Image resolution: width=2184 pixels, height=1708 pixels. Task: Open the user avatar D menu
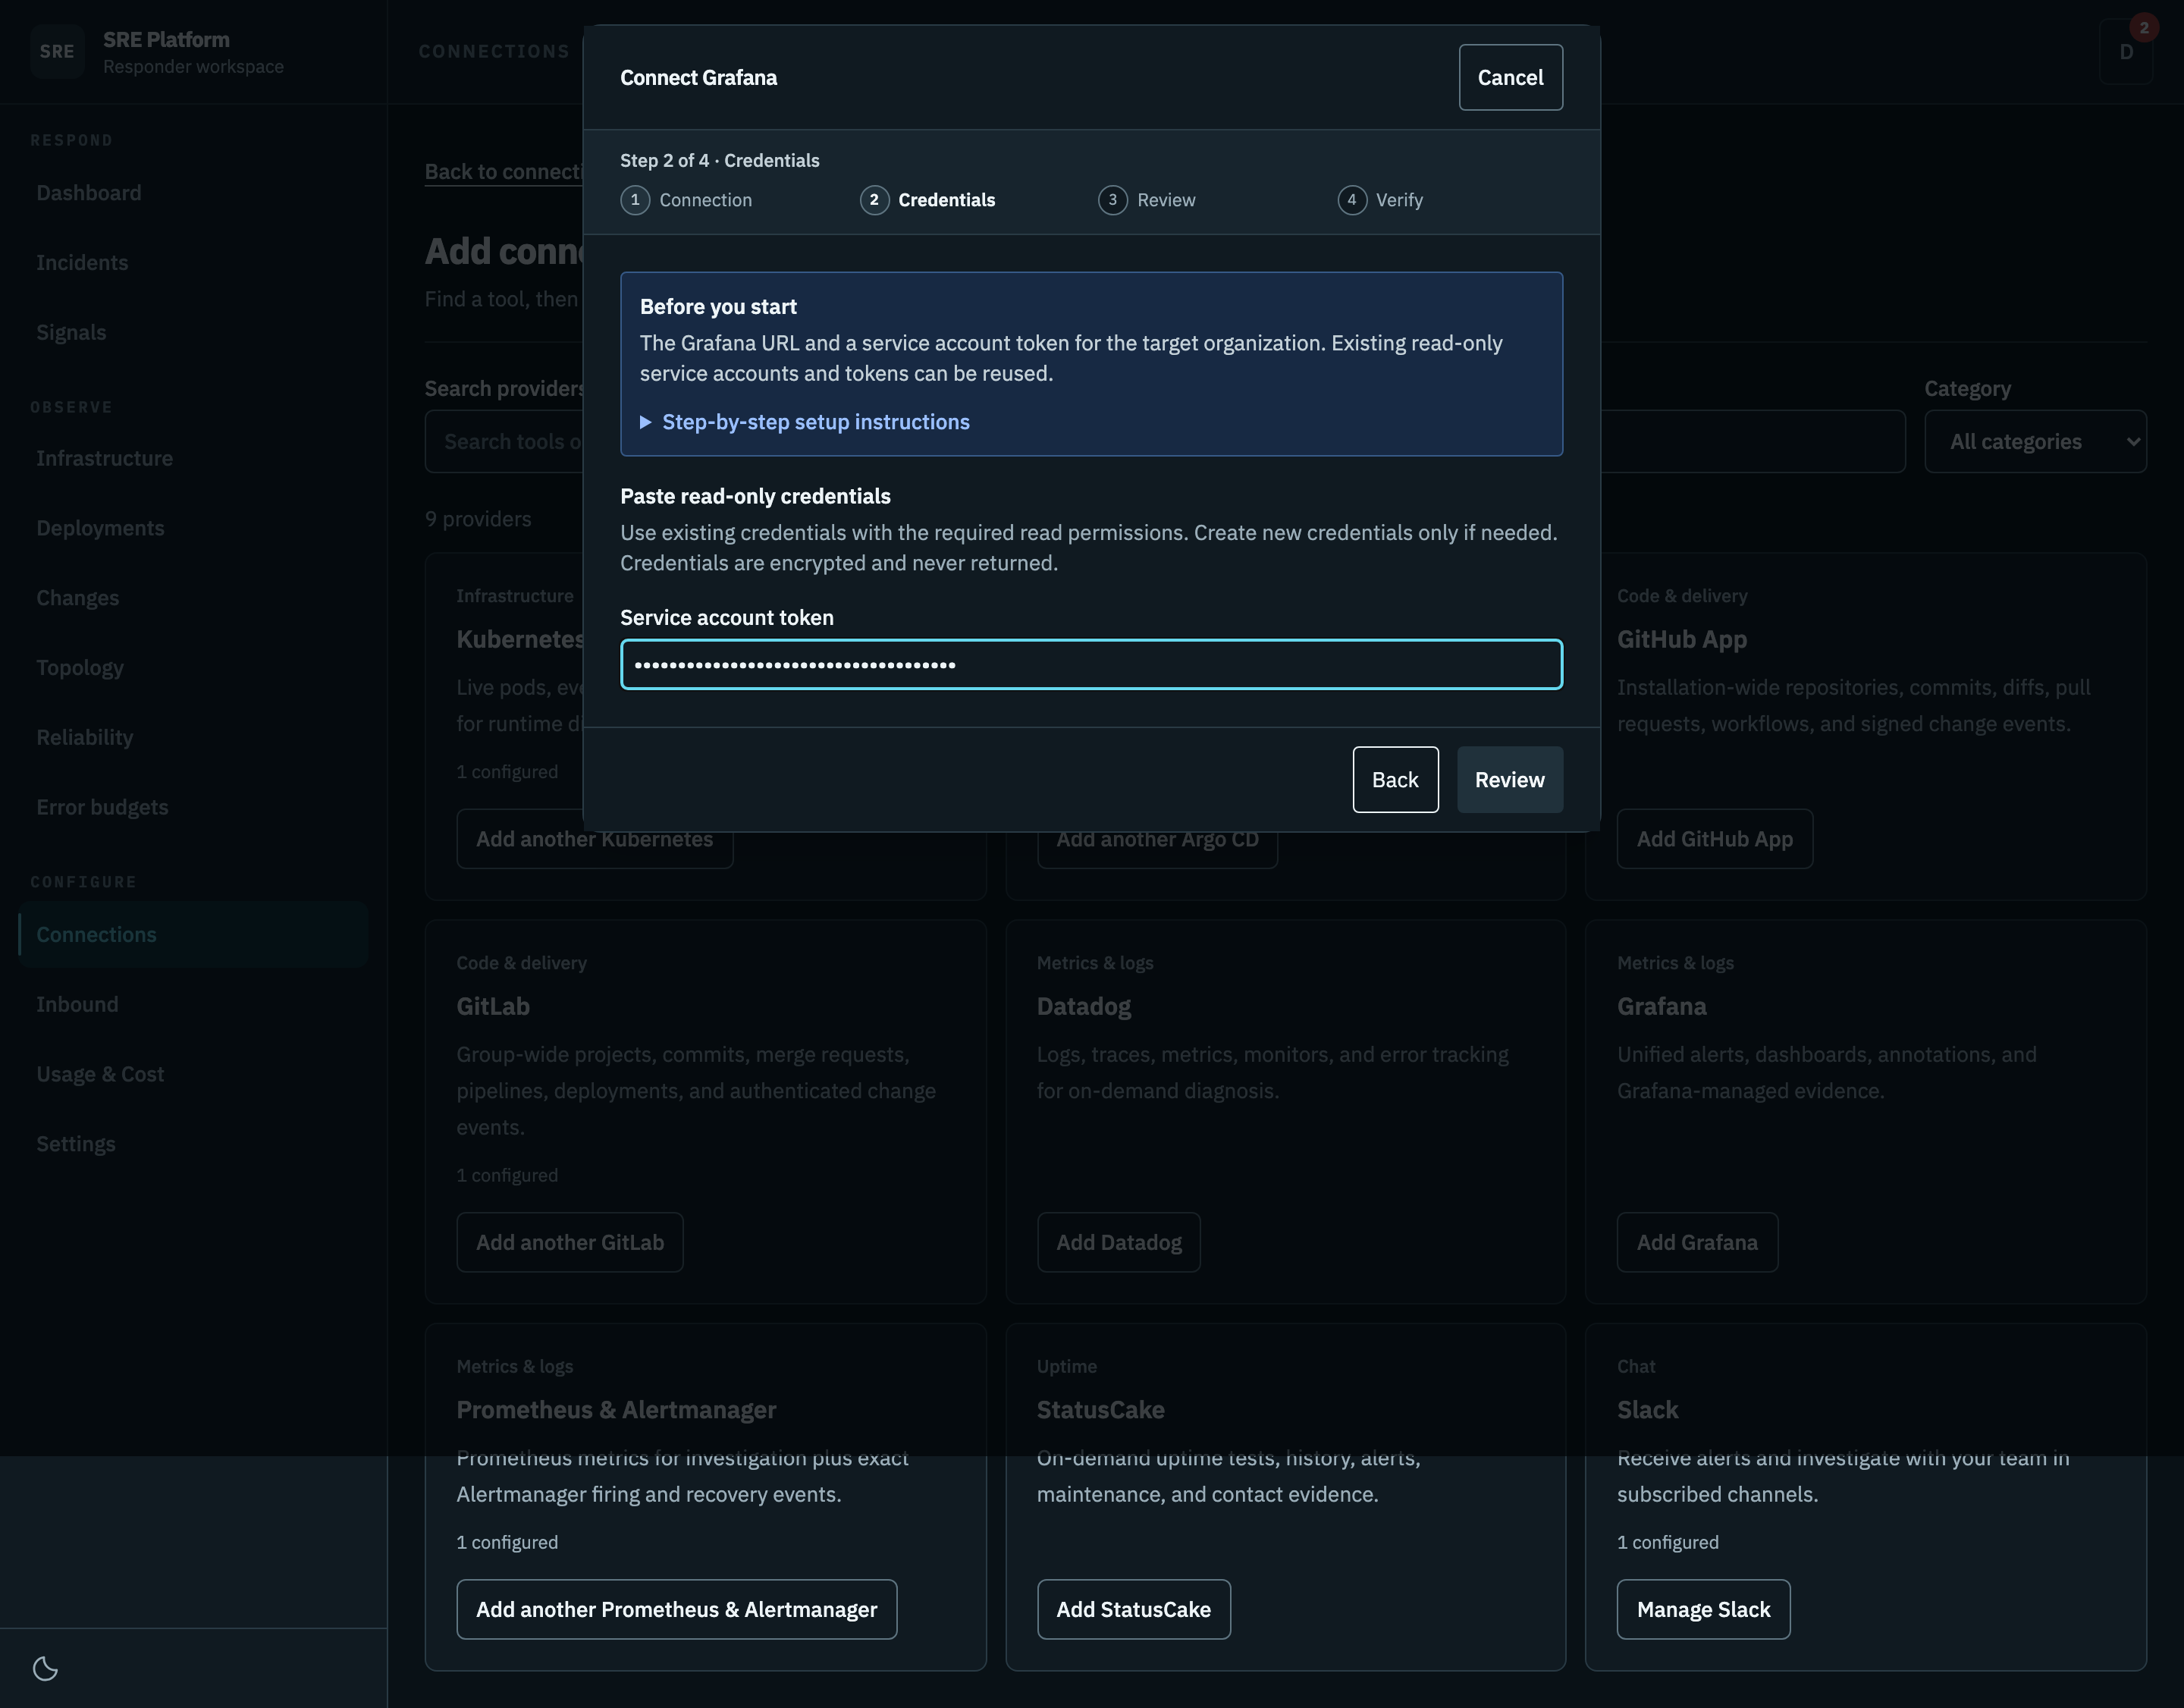2126,52
